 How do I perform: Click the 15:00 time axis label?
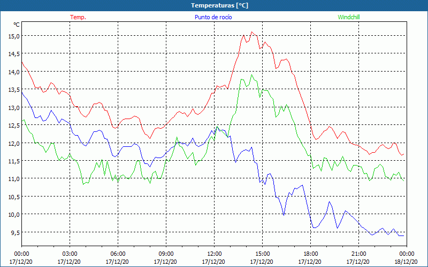click(x=262, y=254)
